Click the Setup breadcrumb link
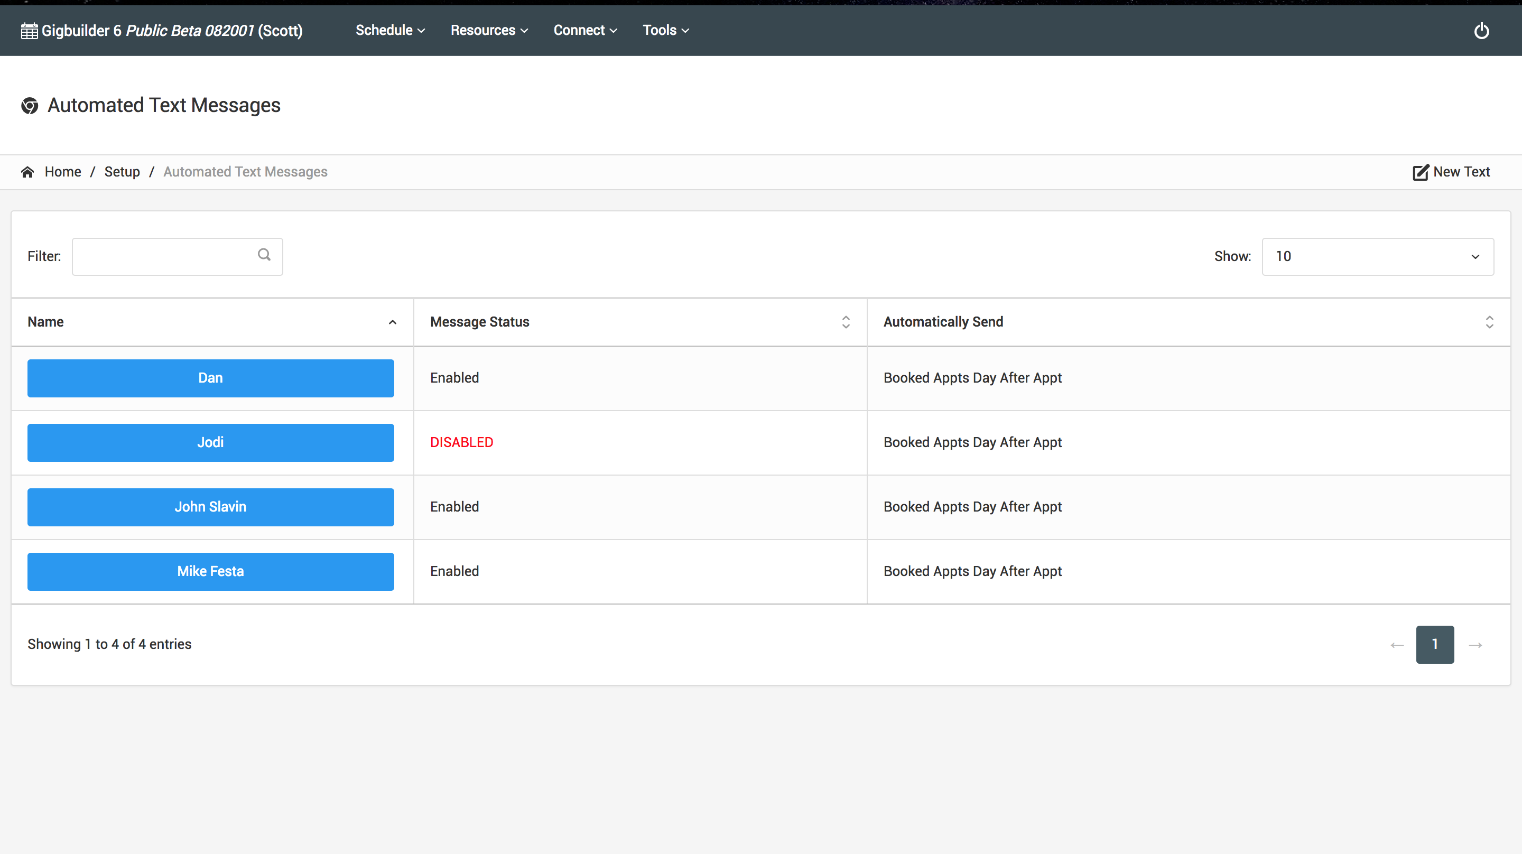This screenshot has height=854, width=1522. click(122, 172)
